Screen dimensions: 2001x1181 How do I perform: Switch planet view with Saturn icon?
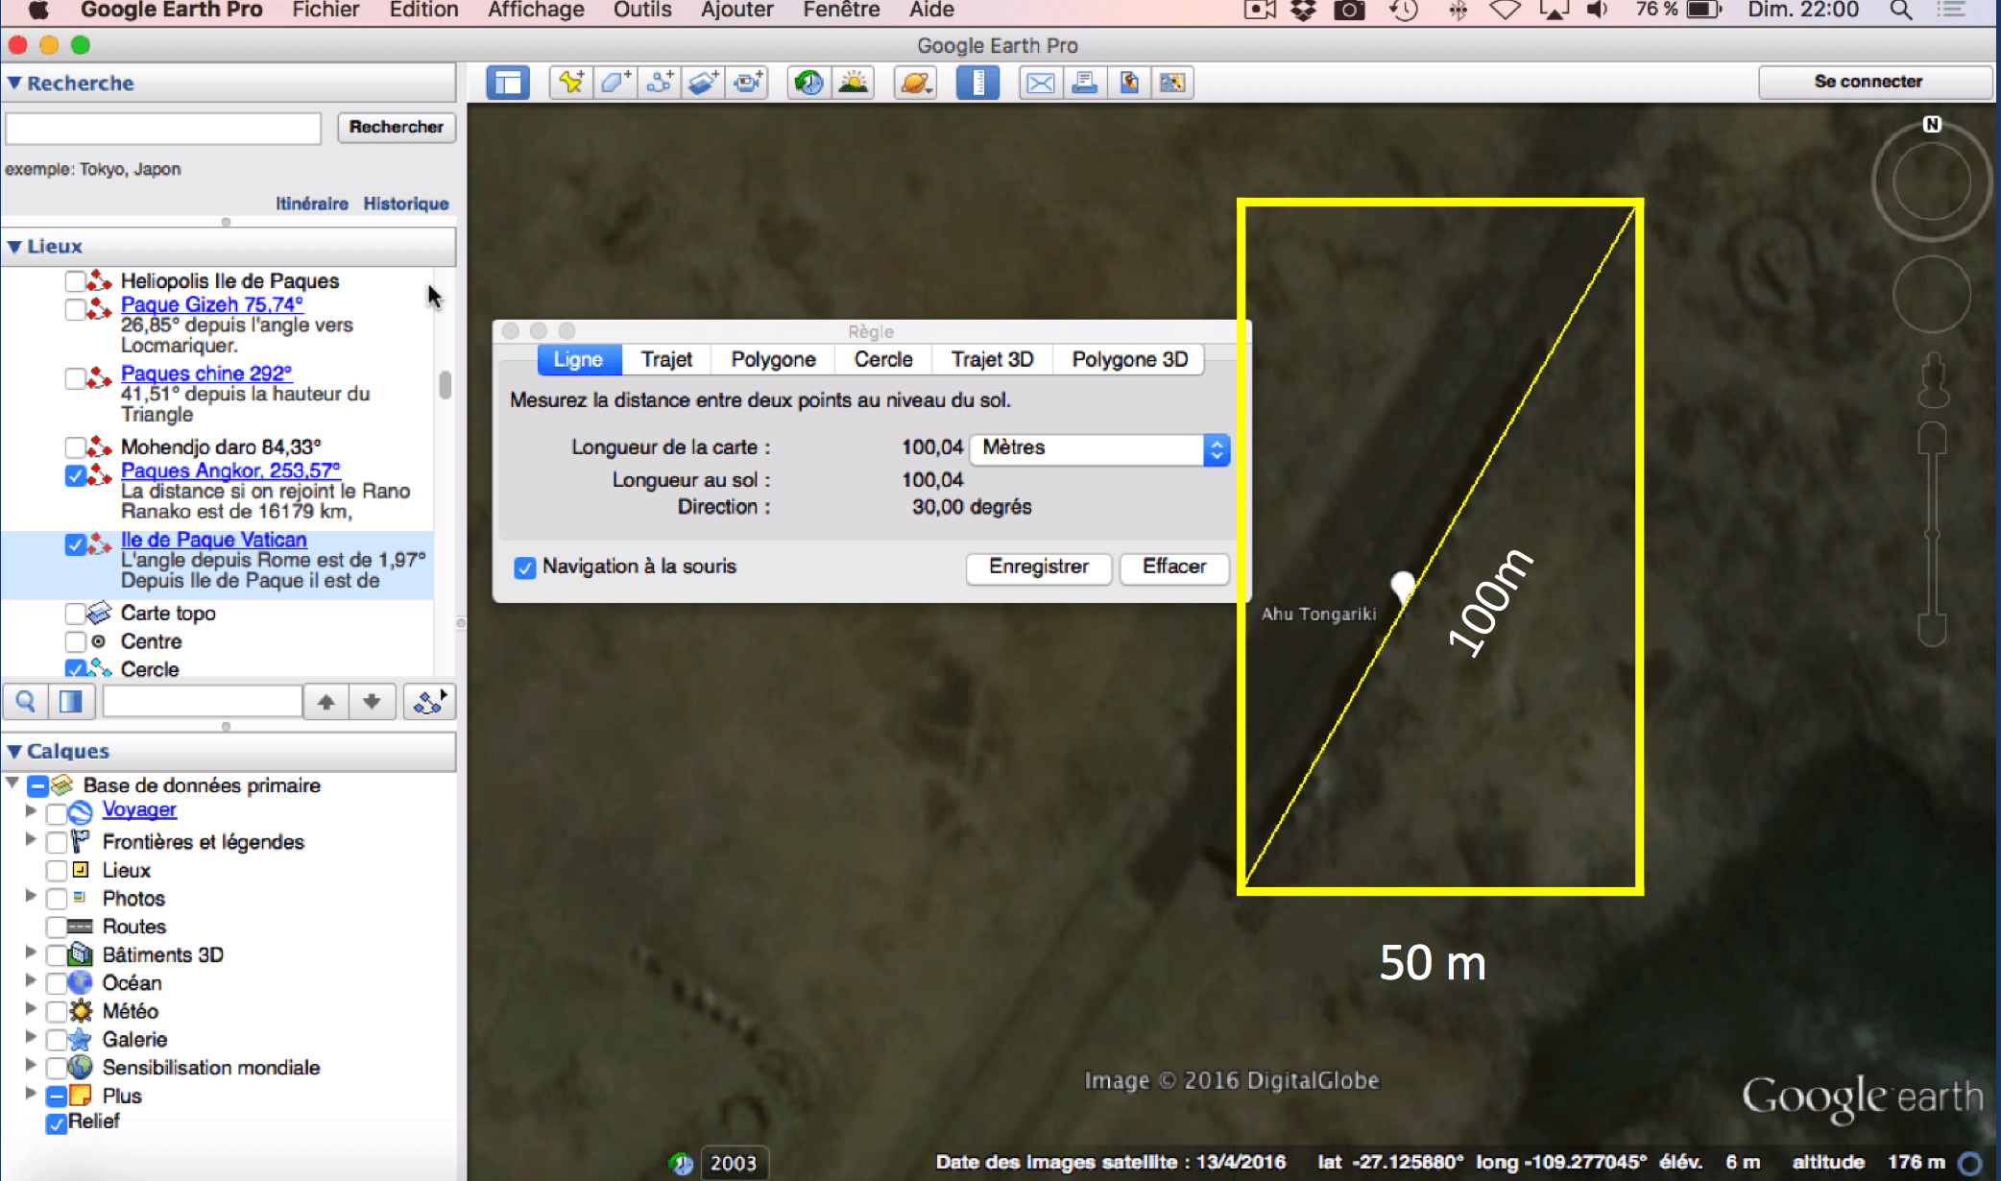point(915,83)
